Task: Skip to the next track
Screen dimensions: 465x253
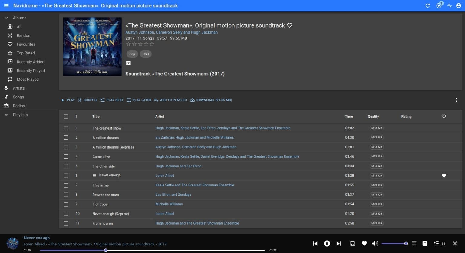Action: coord(339,243)
